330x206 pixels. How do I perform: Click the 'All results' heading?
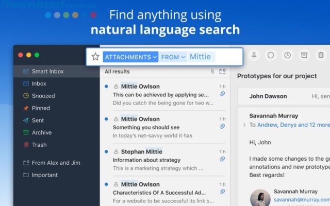[117, 72]
